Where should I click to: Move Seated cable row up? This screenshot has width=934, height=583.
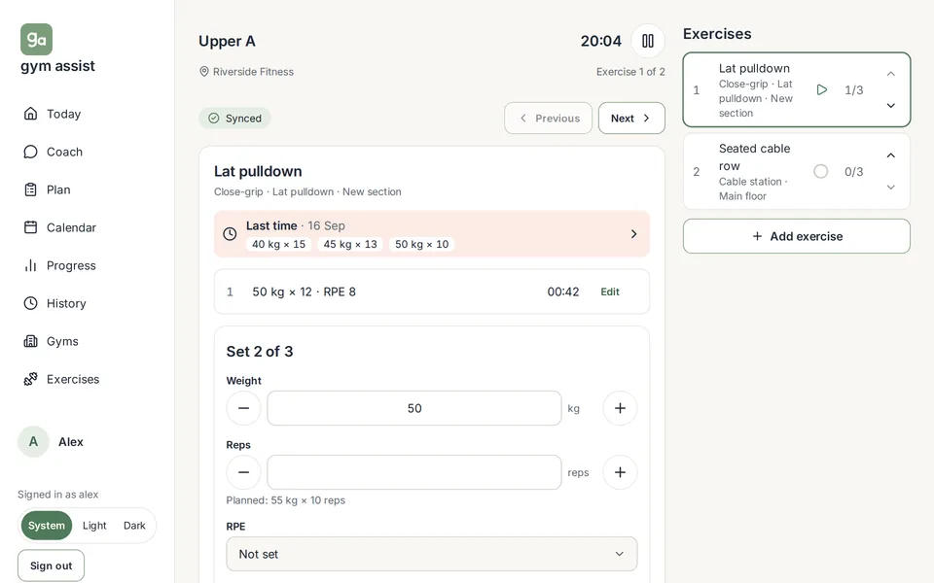point(890,155)
